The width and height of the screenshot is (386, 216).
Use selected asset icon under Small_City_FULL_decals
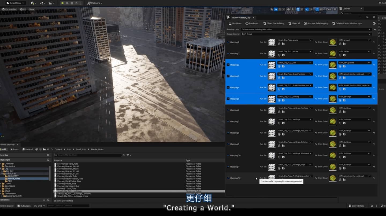[x=279, y=55]
